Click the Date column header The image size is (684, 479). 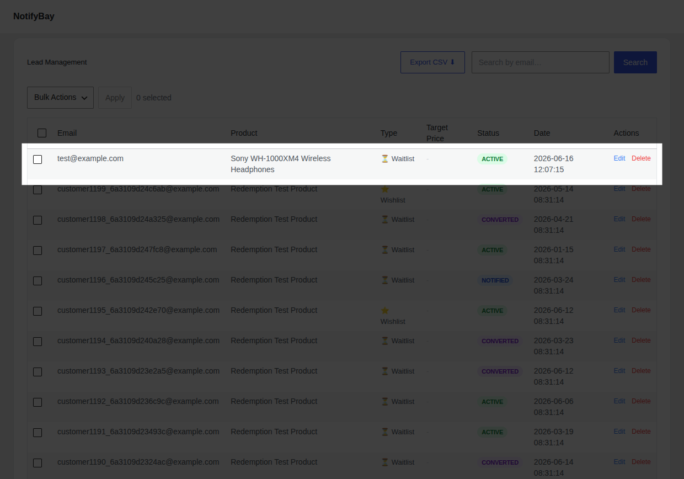pyautogui.click(x=542, y=133)
